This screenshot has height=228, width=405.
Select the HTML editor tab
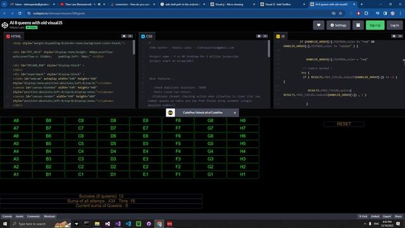click(14, 36)
